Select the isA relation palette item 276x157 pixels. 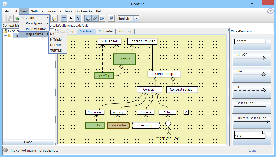(x=252, y=91)
